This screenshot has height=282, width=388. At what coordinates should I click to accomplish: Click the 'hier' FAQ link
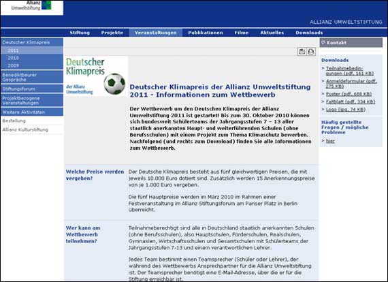click(330, 141)
